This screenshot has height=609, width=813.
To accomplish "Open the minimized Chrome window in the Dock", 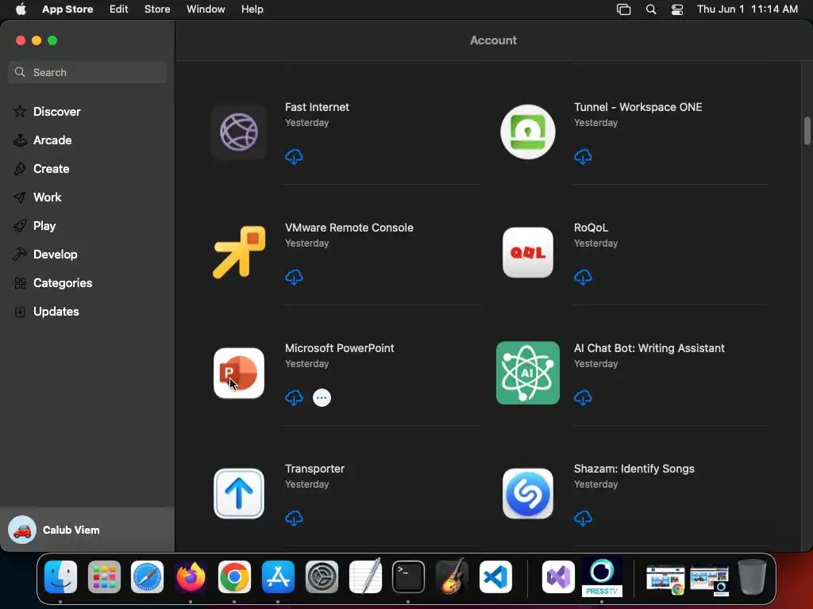I will [665, 580].
